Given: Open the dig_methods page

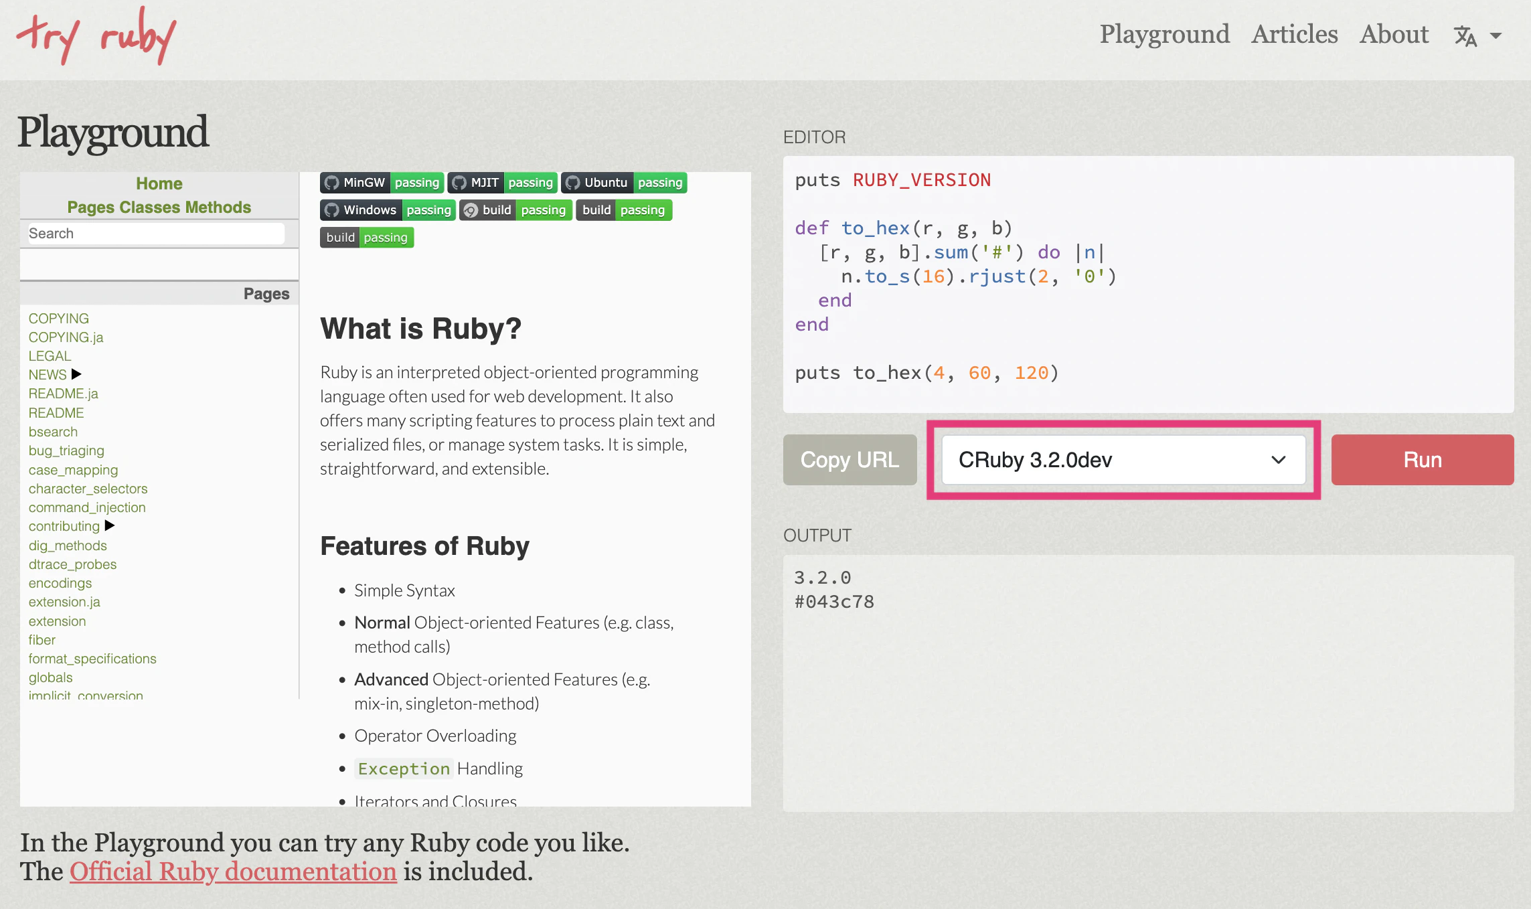Looking at the screenshot, I should click(68, 546).
